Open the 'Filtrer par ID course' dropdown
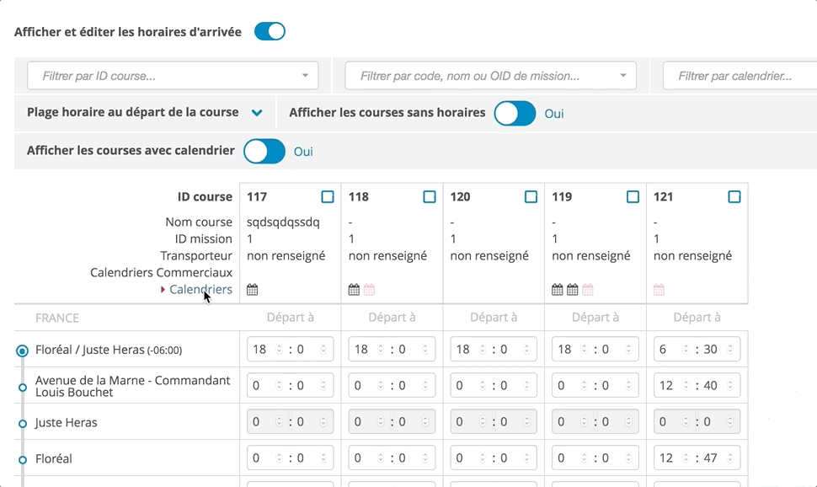The image size is (817, 487). coord(305,76)
